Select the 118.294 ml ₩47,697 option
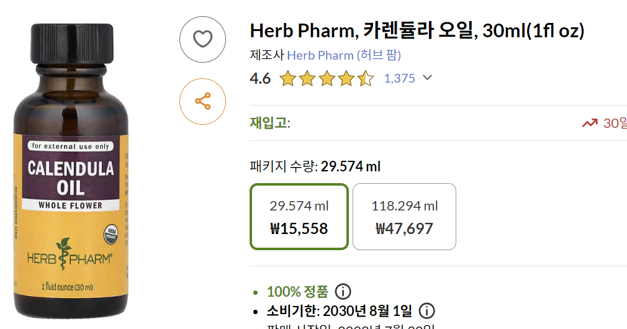627x329 pixels. pos(404,217)
